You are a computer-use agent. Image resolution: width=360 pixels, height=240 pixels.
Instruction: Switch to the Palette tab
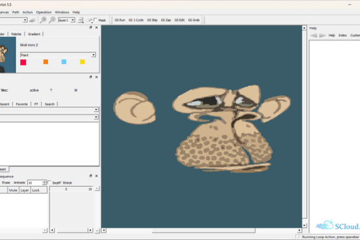click(x=16, y=34)
